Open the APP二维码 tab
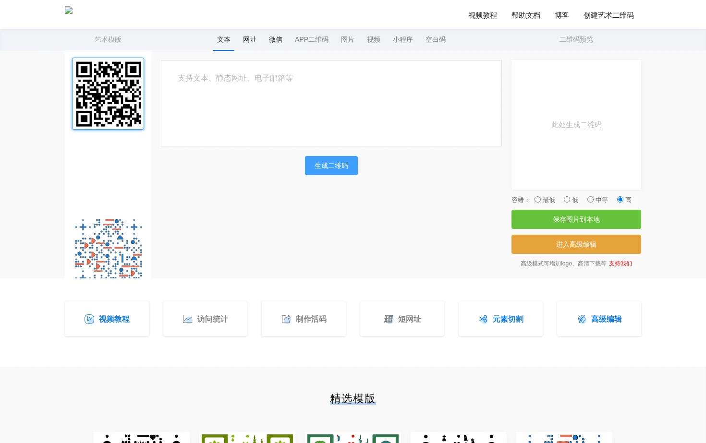Viewport: 706px width, 443px height. [312, 39]
